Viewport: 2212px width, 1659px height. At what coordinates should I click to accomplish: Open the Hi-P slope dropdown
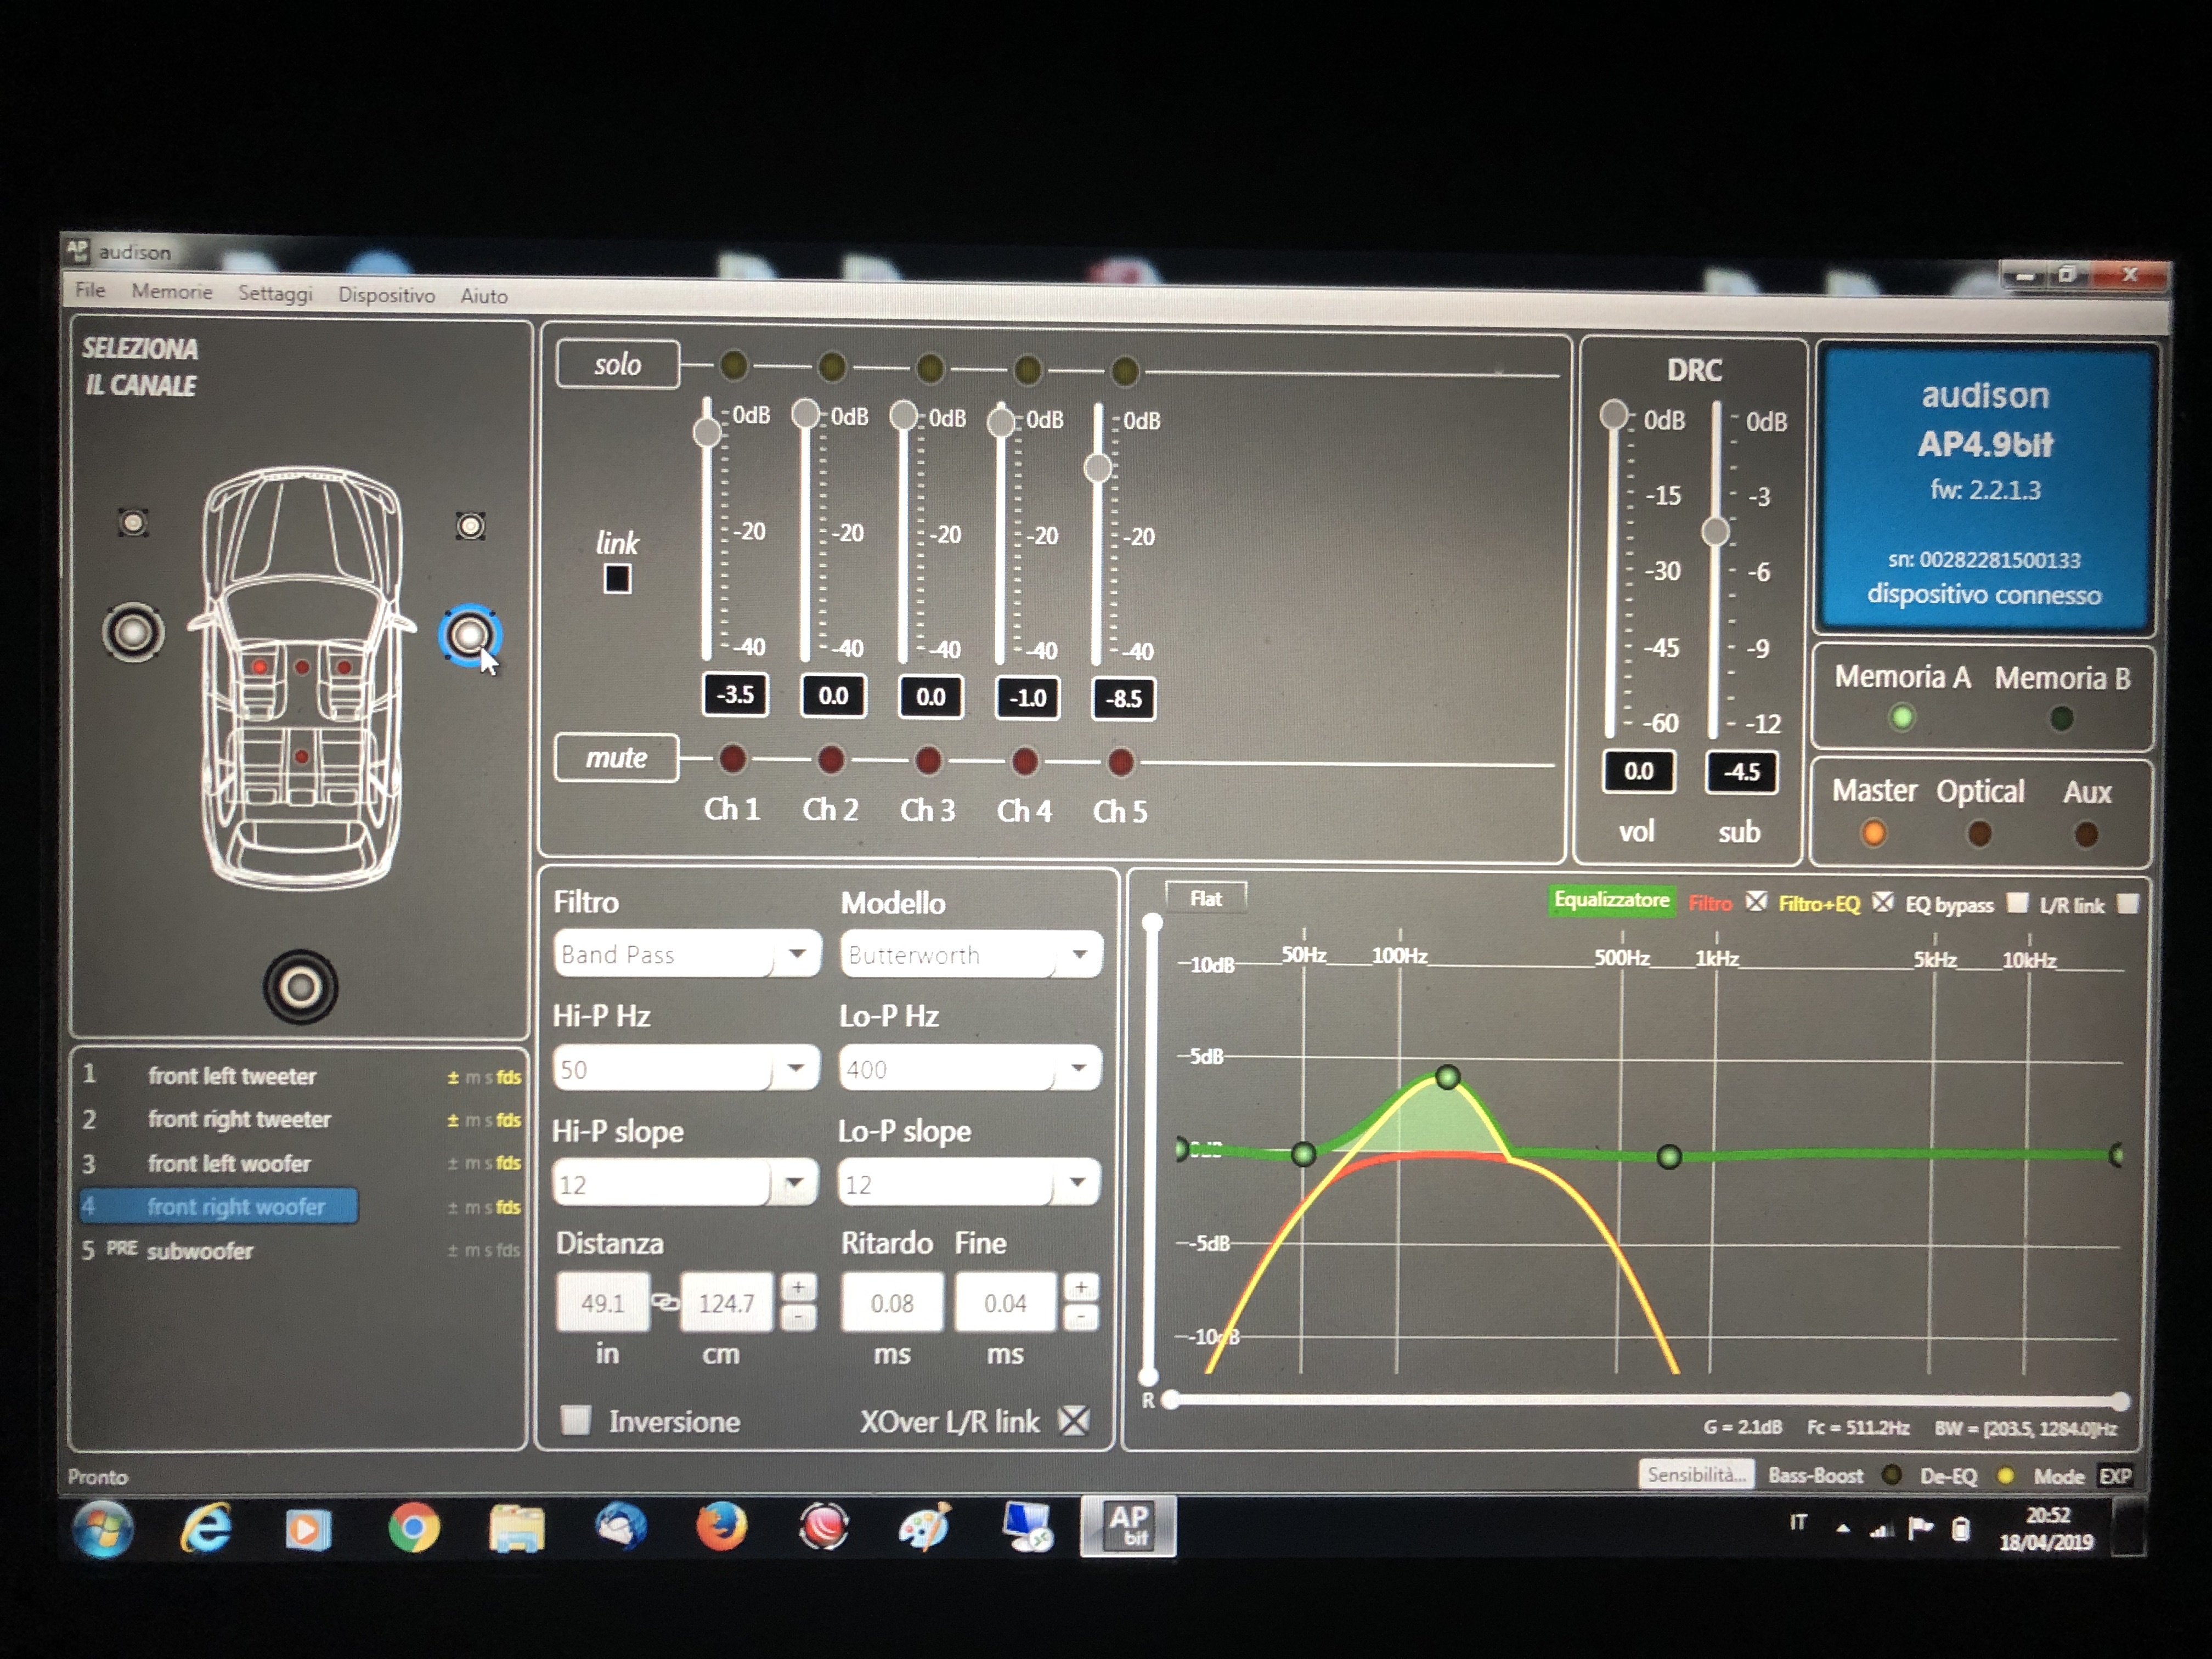[x=685, y=1184]
